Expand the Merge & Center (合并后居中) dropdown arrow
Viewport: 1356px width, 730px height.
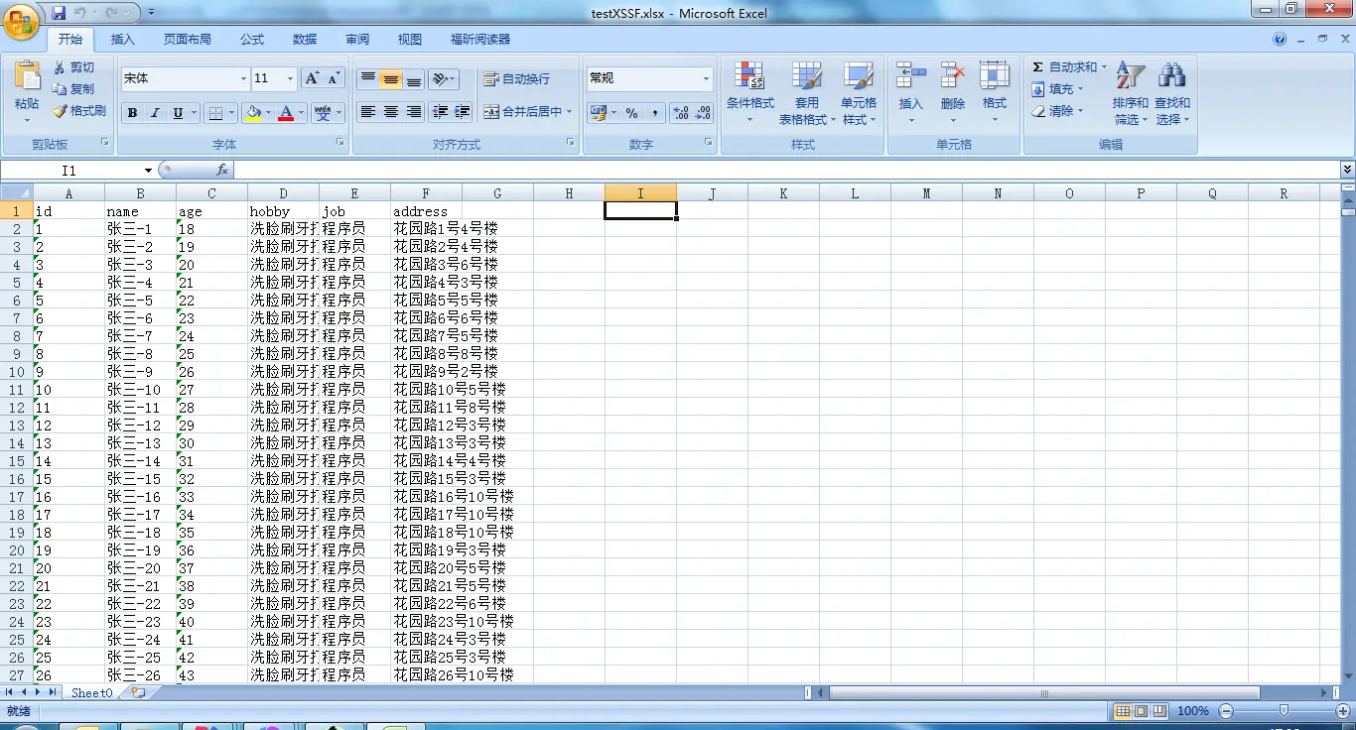coord(570,112)
